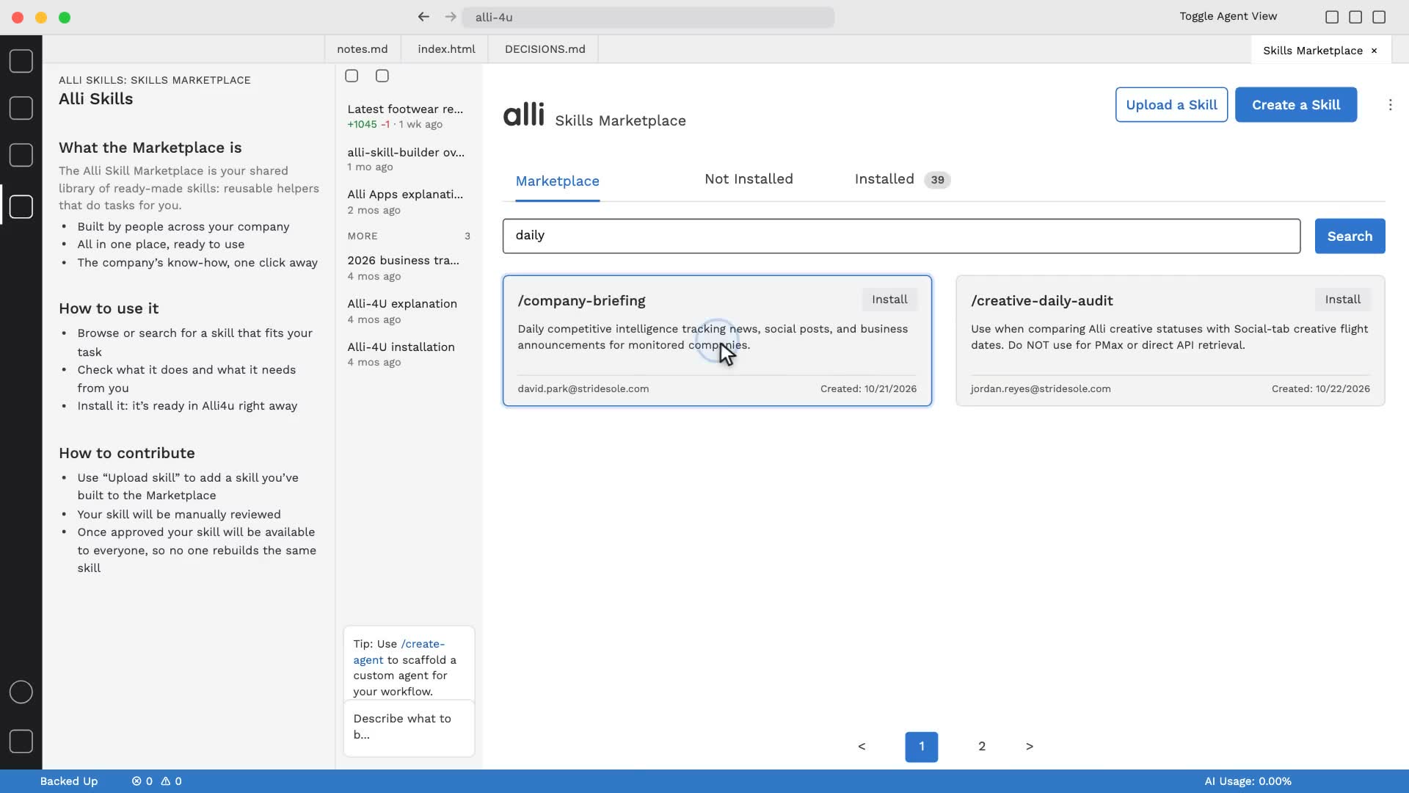1409x793 pixels.
Task: Install the /company-briefing skill
Action: [x=889, y=300]
